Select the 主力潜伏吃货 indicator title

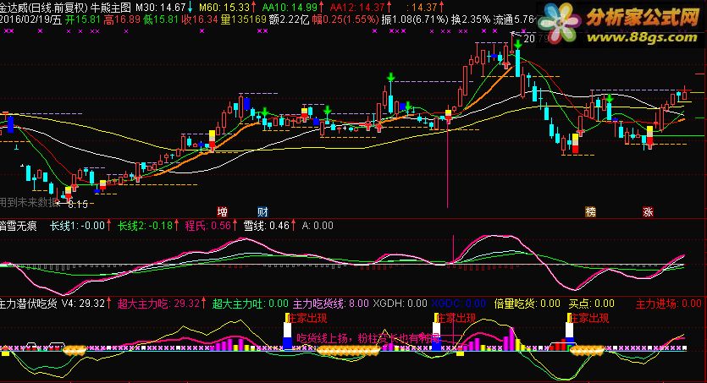coord(29,304)
